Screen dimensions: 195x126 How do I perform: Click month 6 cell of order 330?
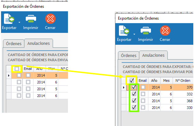[x=167, y=108]
